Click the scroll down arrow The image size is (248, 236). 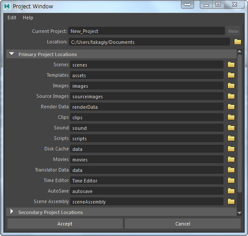click(240, 213)
